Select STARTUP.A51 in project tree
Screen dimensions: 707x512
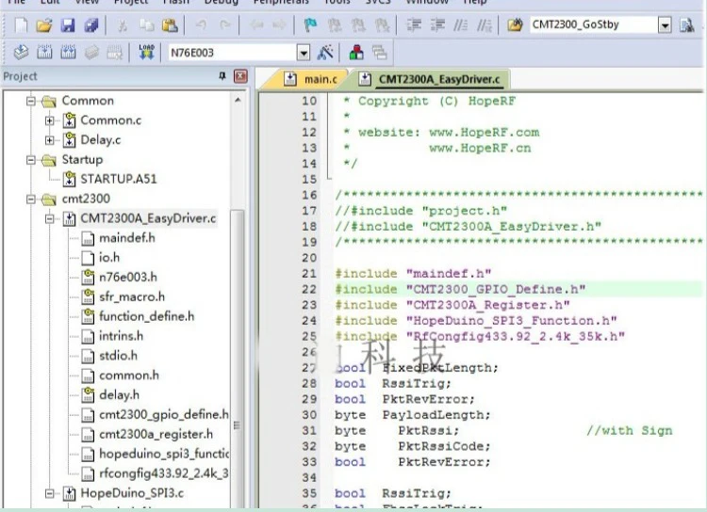point(119,179)
